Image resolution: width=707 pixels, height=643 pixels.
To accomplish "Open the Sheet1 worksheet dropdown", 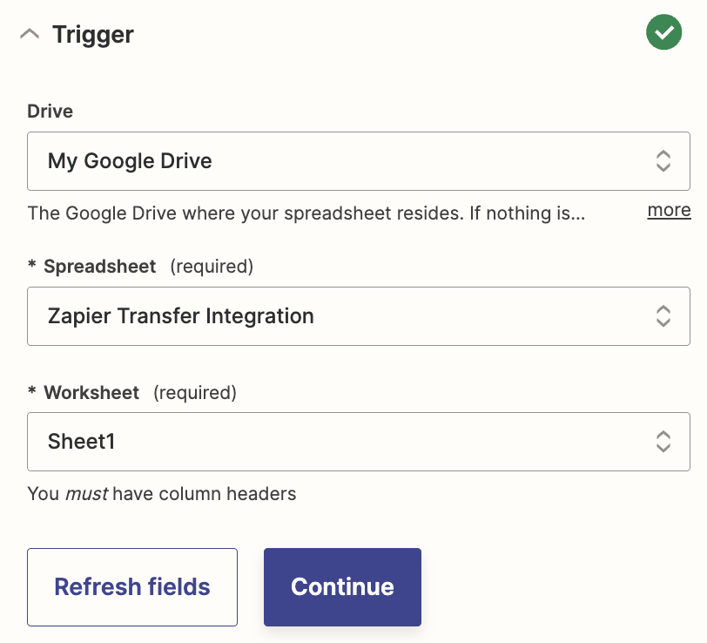I will point(340,442).
